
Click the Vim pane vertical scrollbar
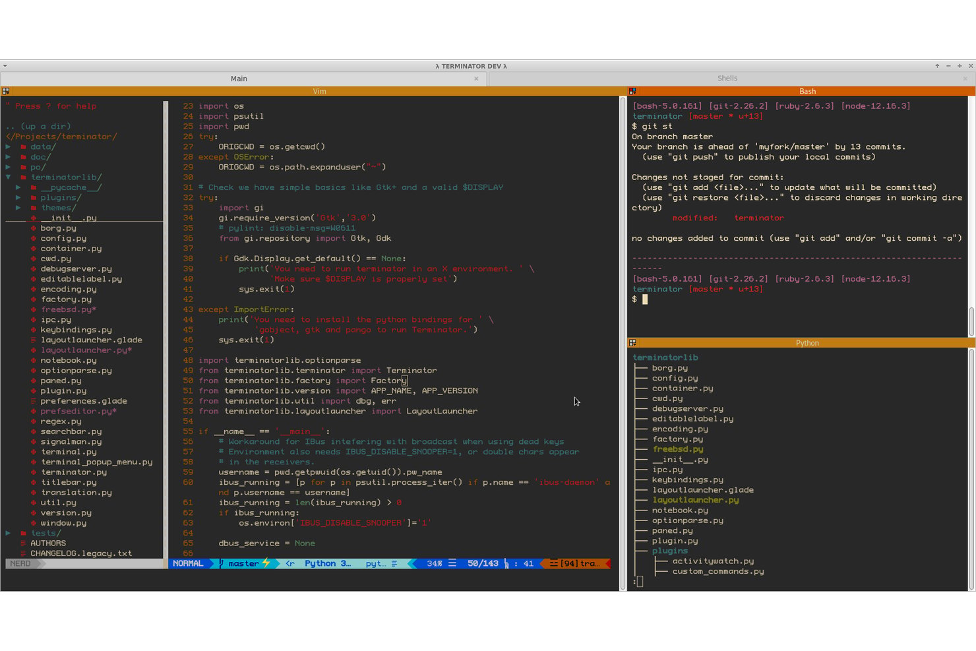623,343
